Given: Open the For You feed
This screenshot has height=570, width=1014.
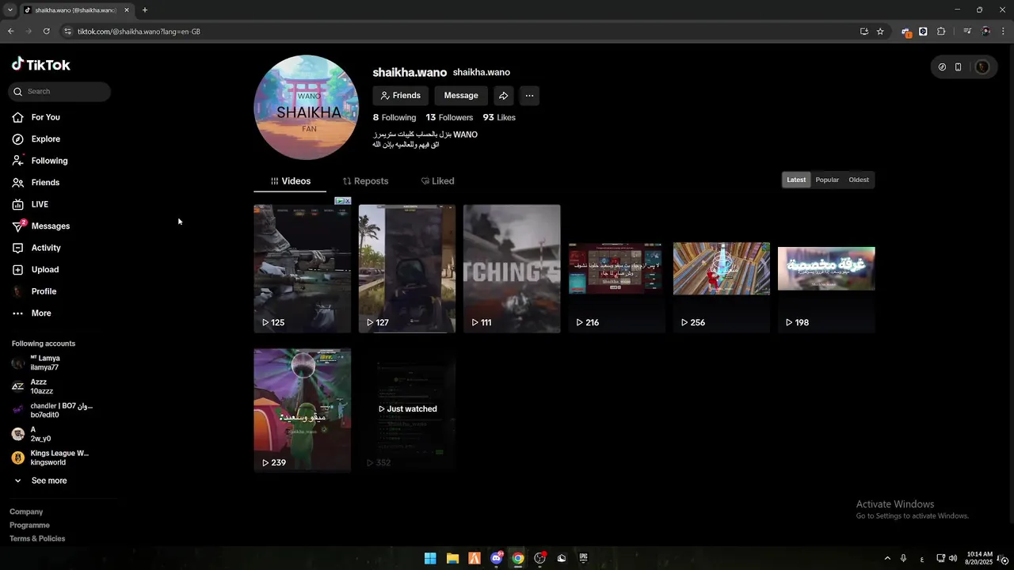Looking at the screenshot, I should [36, 117].
